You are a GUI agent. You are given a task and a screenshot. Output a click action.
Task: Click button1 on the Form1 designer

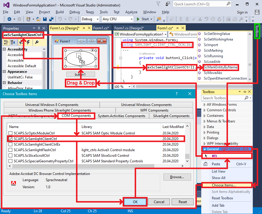click(81, 74)
